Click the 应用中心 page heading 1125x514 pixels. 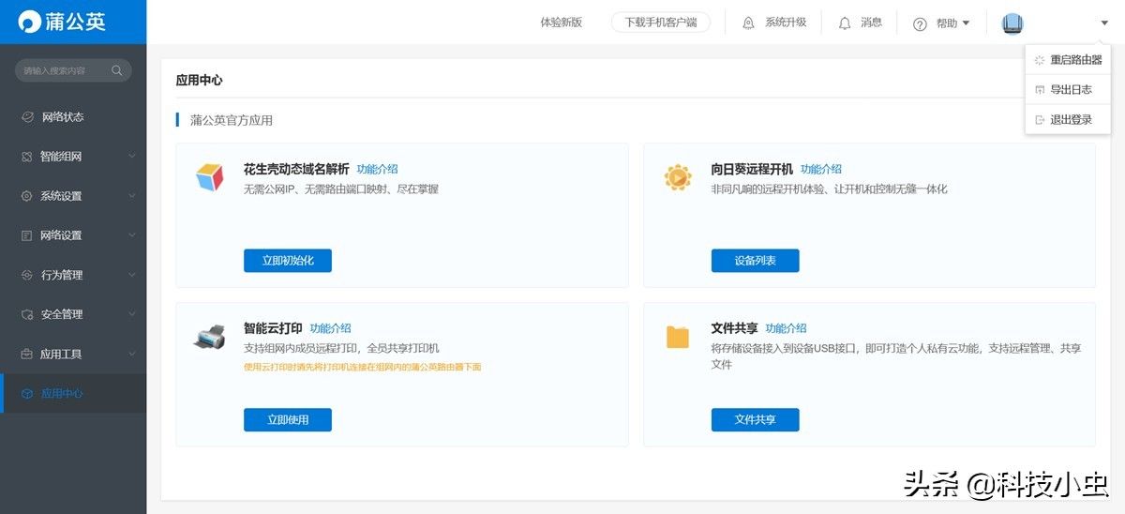click(200, 81)
